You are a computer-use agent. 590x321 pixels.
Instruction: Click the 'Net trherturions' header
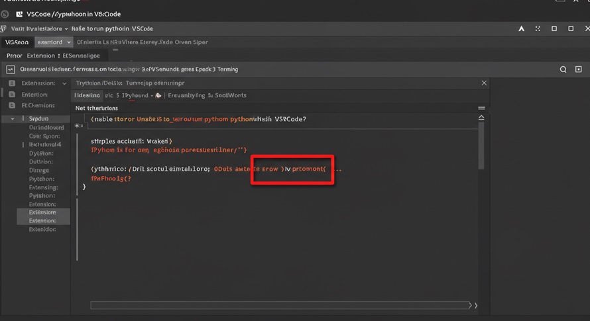(x=97, y=109)
